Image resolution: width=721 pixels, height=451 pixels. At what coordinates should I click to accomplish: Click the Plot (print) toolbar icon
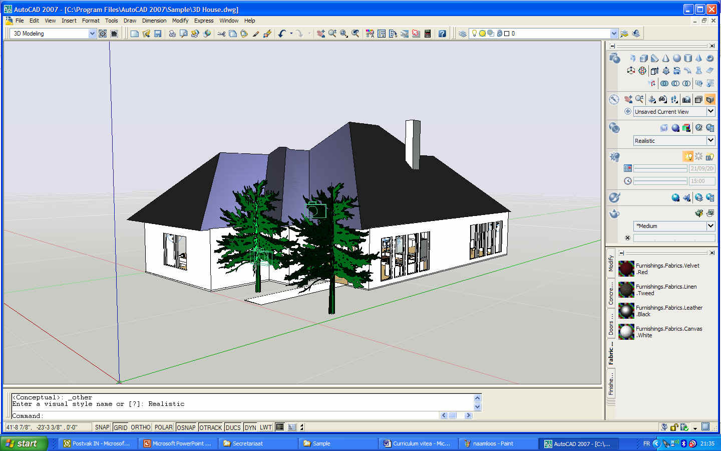172,34
